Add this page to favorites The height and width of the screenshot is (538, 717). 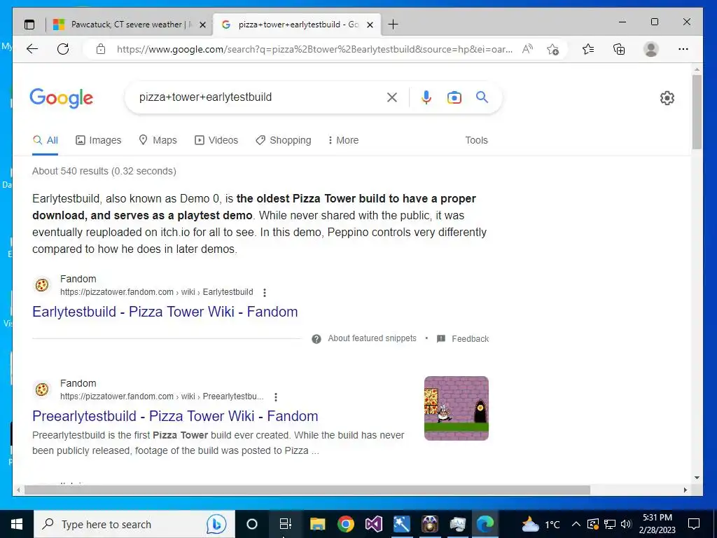point(552,49)
